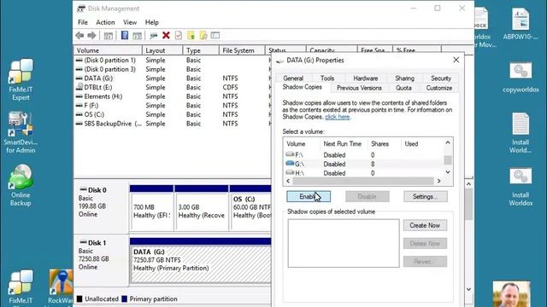Select the 700 MB EFI partition block
The image size is (547, 307).
(151, 208)
